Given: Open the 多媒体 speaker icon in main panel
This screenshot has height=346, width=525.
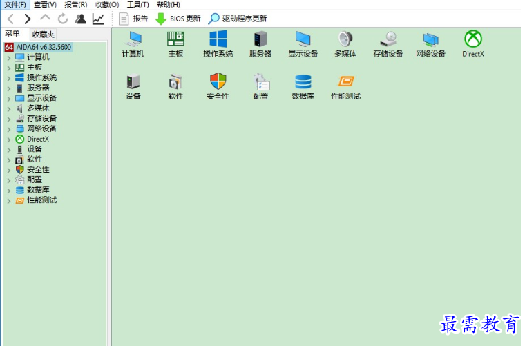Looking at the screenshot, I should pos(345,44).
